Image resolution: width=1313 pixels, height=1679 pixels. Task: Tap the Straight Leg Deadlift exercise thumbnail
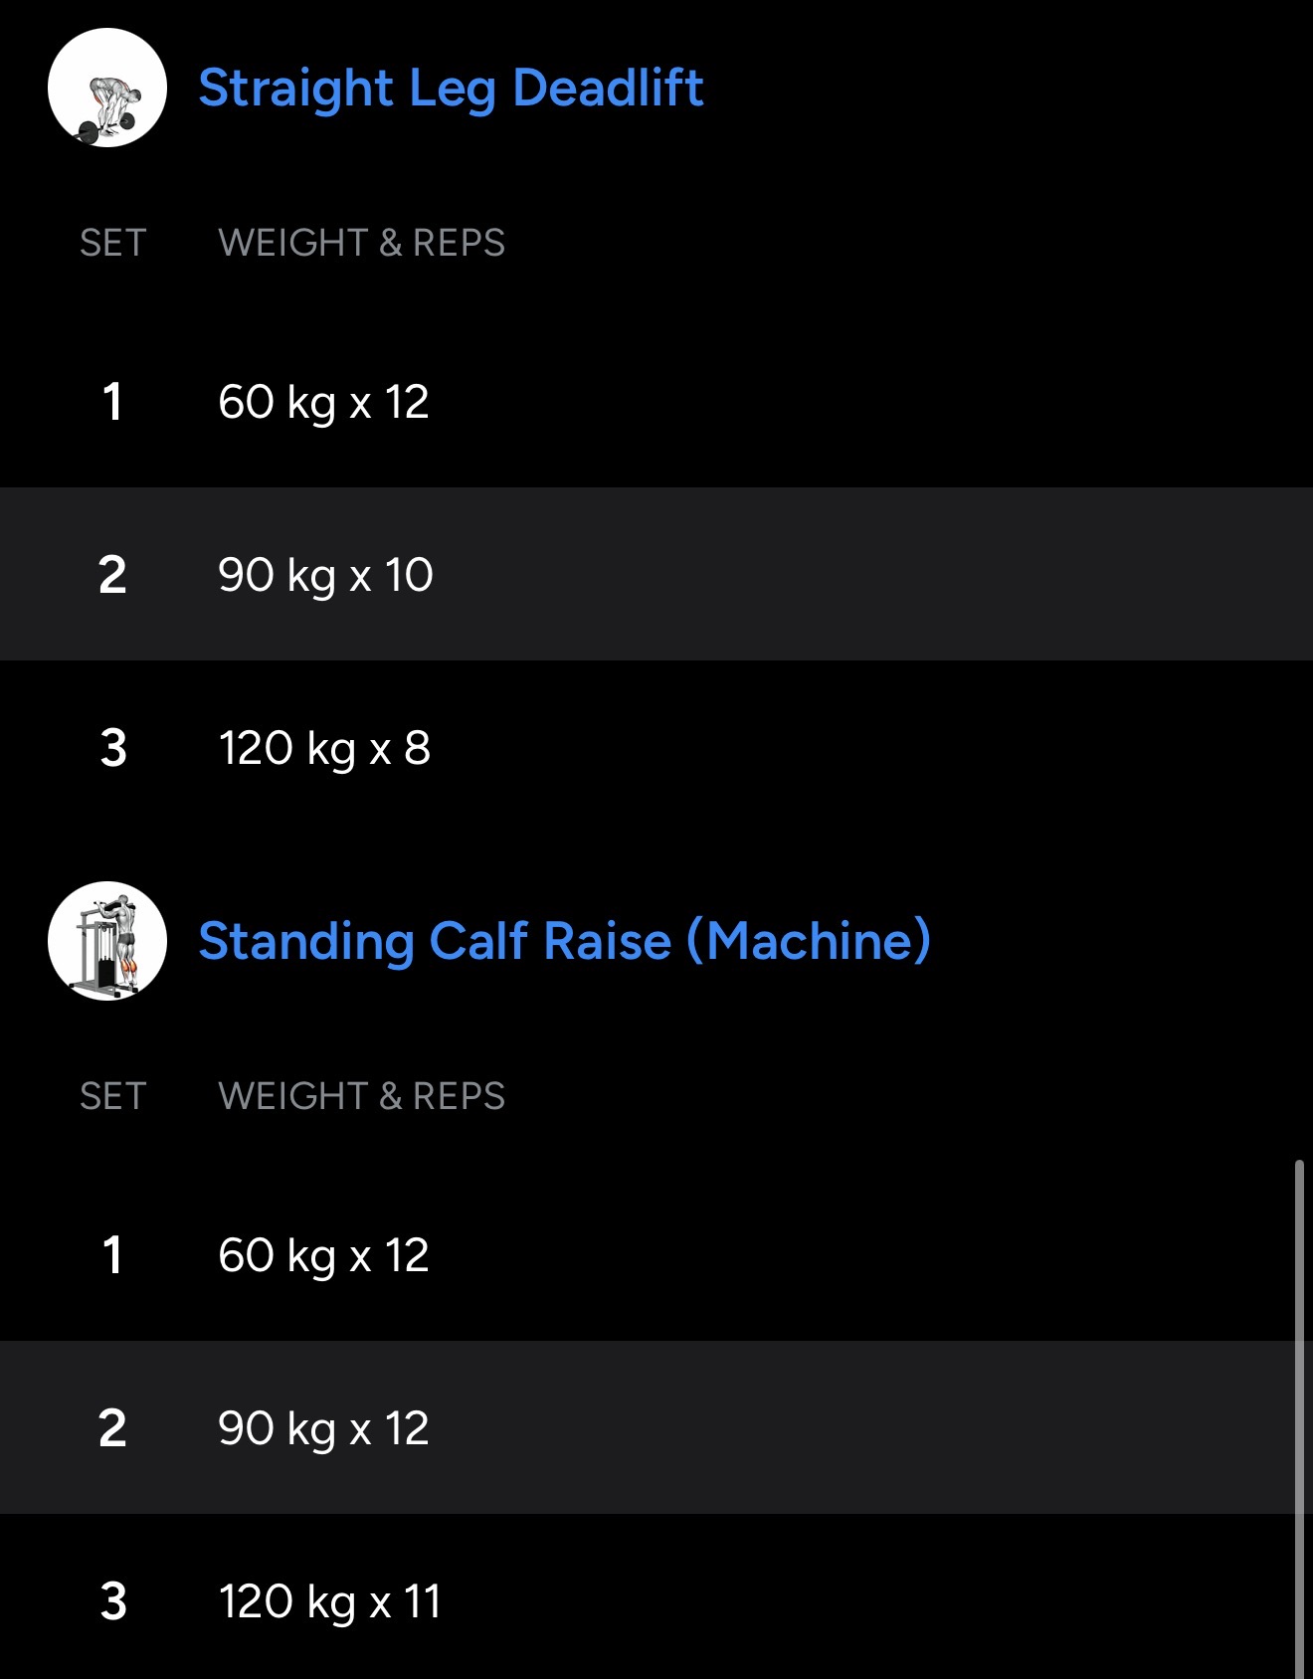(107, 88)
